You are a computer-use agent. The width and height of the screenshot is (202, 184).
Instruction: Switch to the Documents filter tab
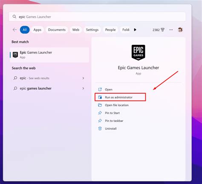click(57, 30)
